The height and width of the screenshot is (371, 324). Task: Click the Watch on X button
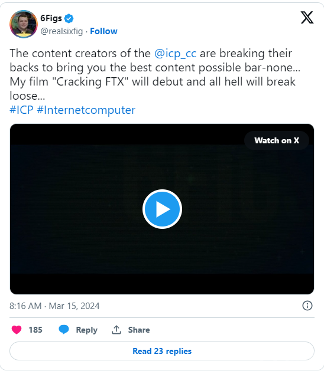point(277,140)
